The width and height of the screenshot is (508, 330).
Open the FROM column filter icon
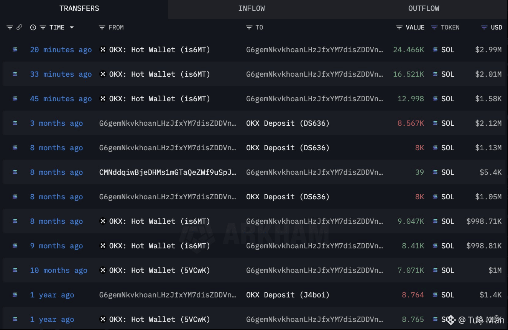(102, 28)
